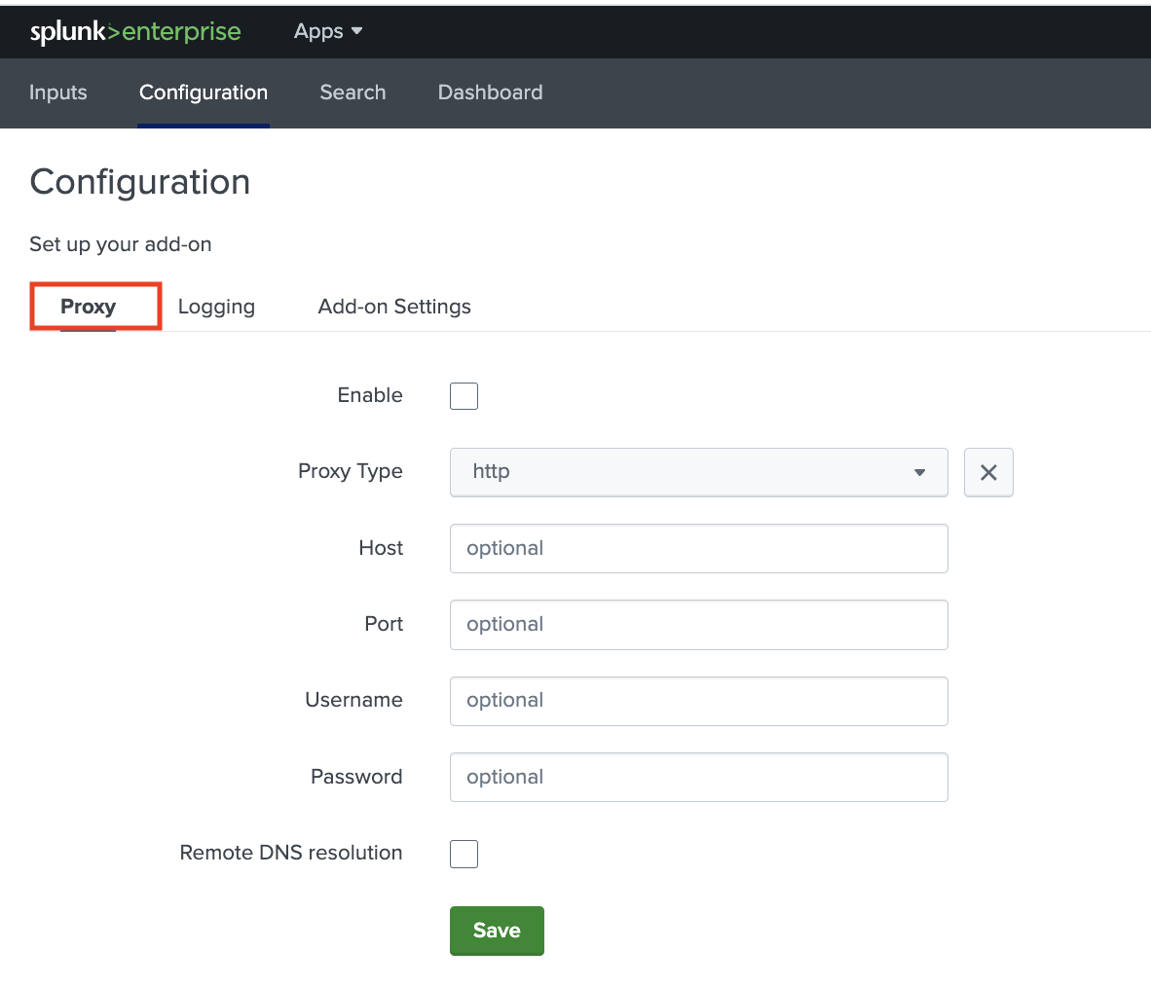Expand the Apps dropdown arrow
This screenshot has height=987, width=1151.
pyautogui.click(x=357, y=31)
